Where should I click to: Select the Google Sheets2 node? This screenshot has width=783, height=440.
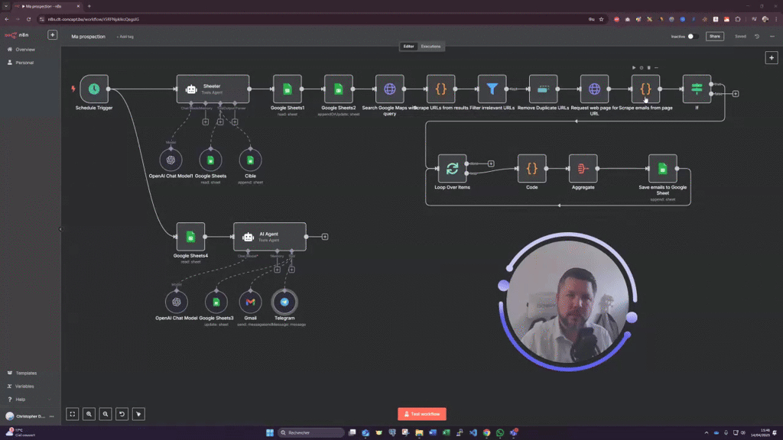tap(339, 89)
